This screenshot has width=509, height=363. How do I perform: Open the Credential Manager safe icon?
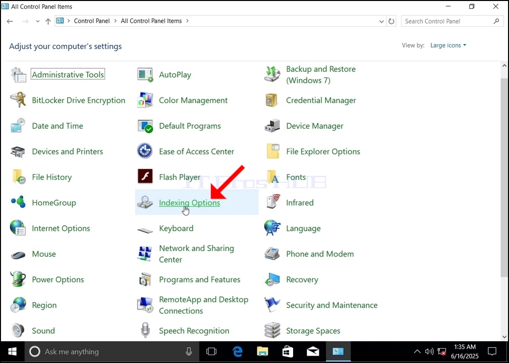pos(272,101)
